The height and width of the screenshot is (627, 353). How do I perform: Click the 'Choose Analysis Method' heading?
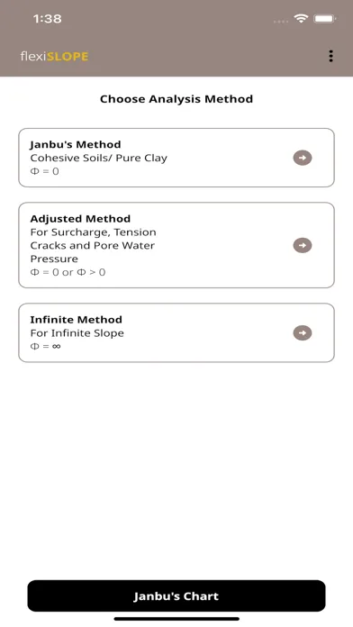[x=176, y=99]
